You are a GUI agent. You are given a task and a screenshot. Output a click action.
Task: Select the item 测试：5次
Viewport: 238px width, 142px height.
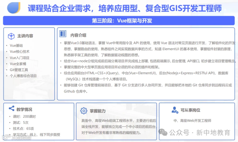[x=21, y=122]
